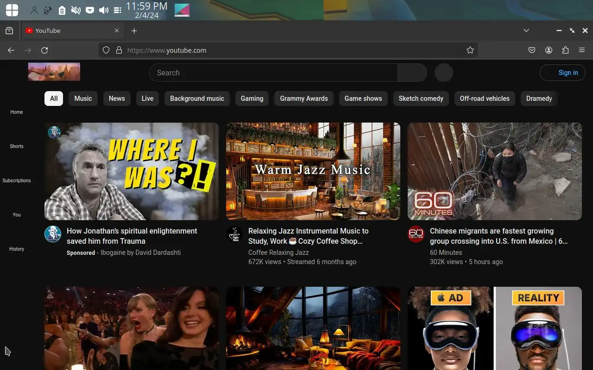This screenshot has width=593, height=370.
Task: Click the YouTube logo doodle
Action: click(x=54, y=72)
